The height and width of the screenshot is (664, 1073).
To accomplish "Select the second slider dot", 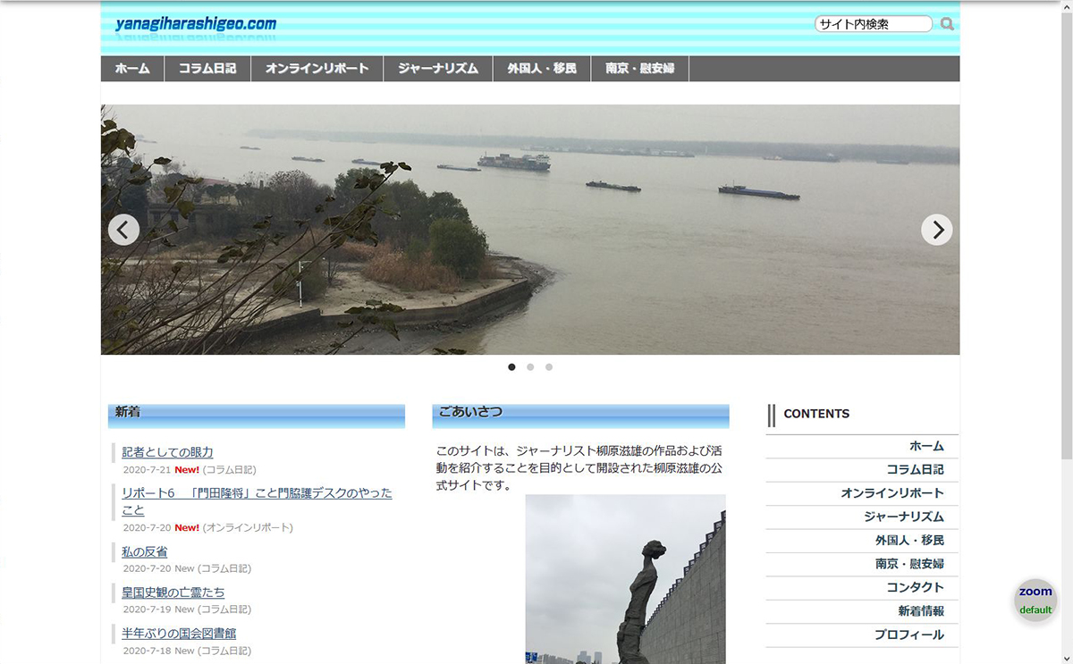I will coord(530,366).
